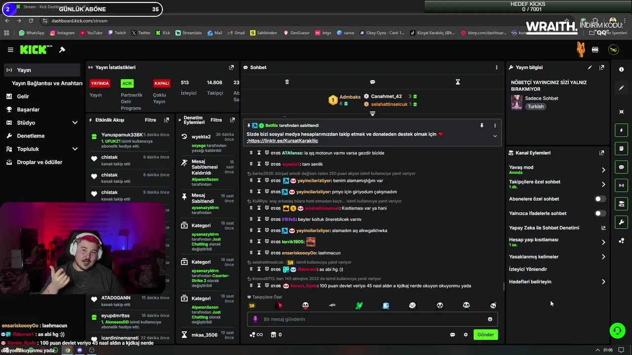The image size is (632, 355).
Task: Pop out the Yayın İstatistikleri panel
Action: (232, 68)
